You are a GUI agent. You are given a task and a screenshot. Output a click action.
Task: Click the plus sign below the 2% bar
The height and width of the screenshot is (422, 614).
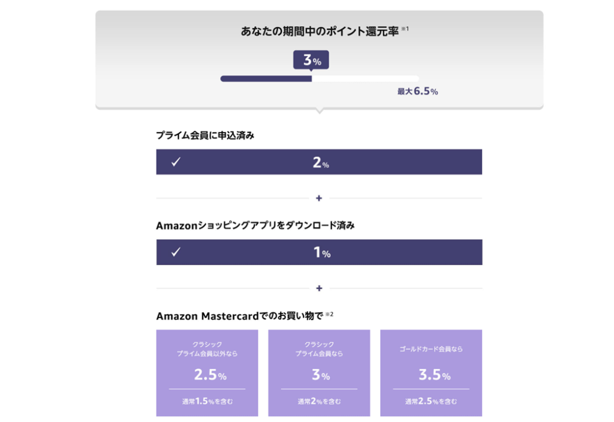click(319, 198)
